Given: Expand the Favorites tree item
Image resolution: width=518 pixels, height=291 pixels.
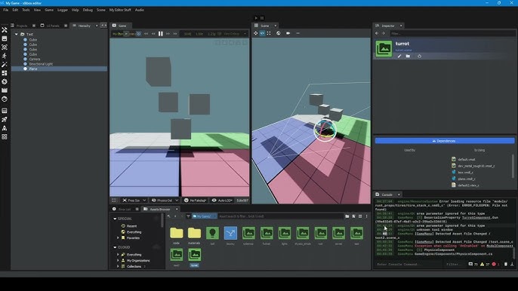Looking at the screenshot, I should coord(118,238).
